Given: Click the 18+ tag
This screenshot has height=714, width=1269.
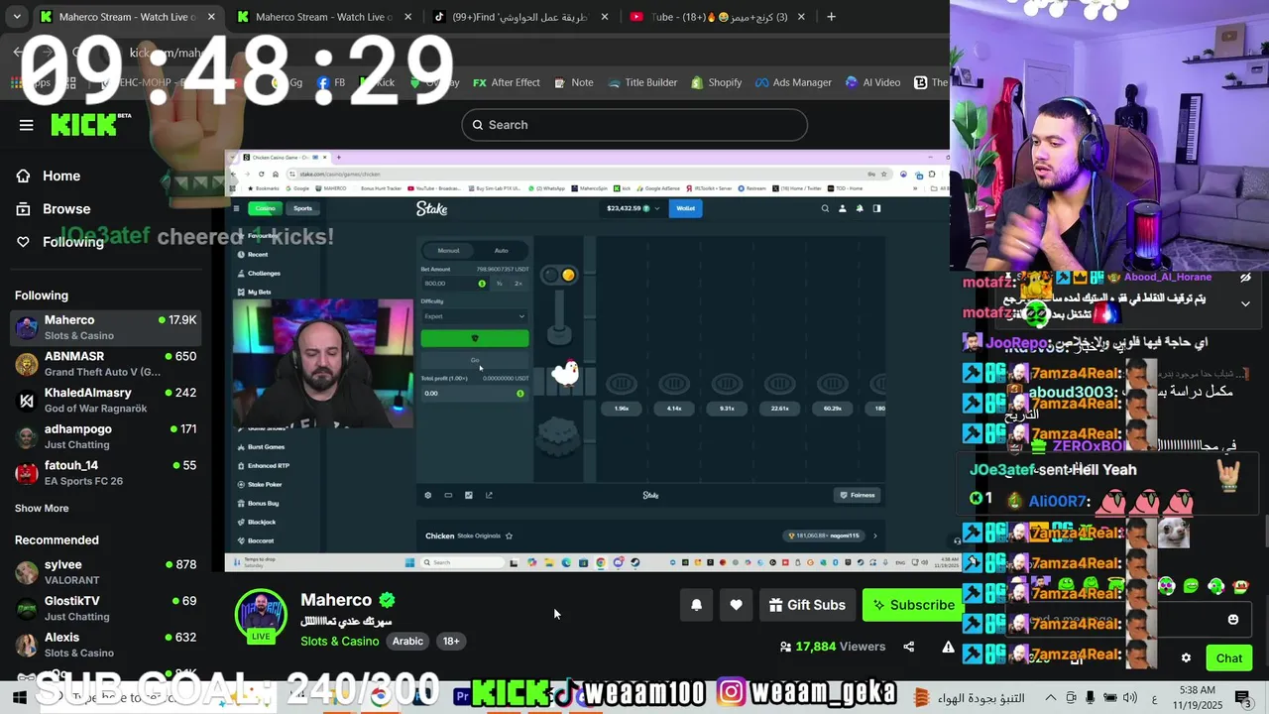Looking at the screenshot, I should (x=451, y=641).
